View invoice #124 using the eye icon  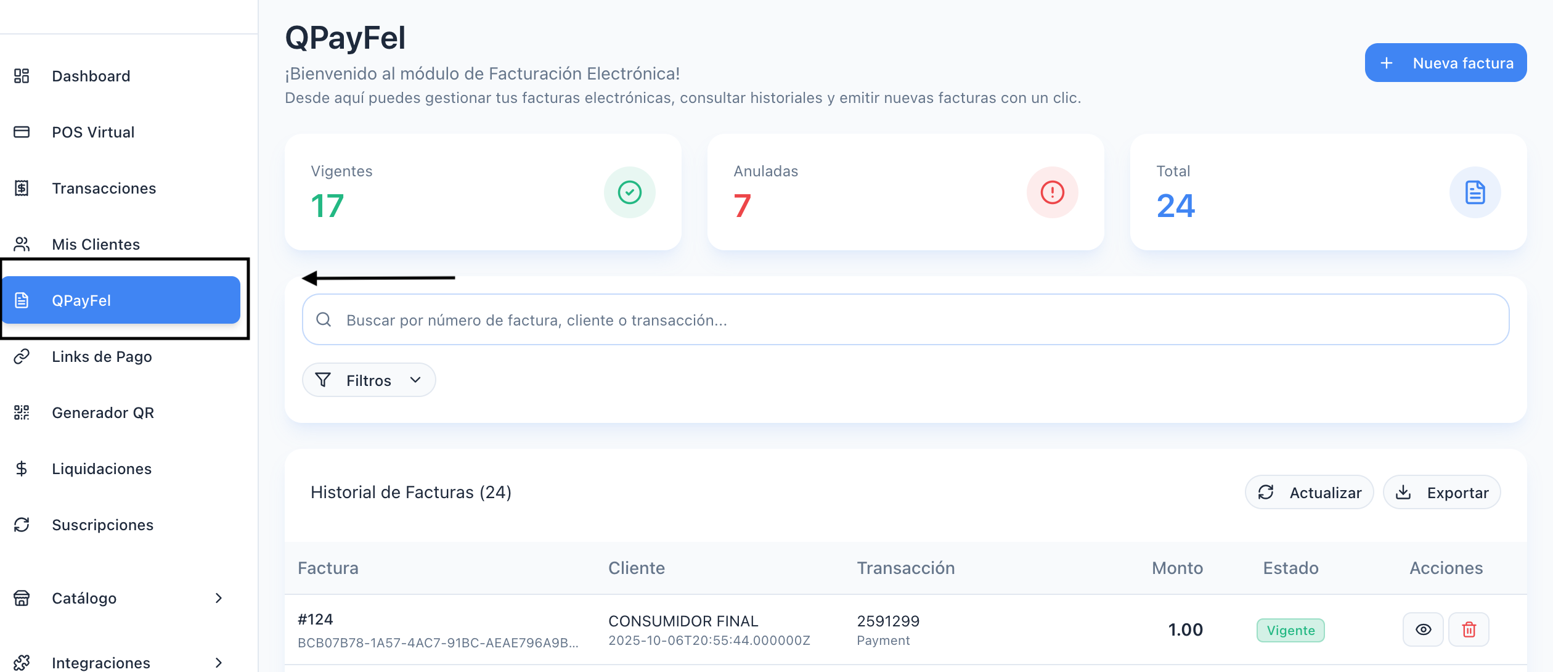[x=1423, y=629]
